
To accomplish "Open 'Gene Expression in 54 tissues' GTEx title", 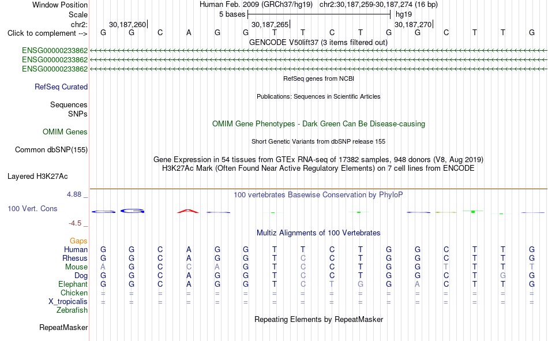I will pyautogui.click(x=318, y=159).
